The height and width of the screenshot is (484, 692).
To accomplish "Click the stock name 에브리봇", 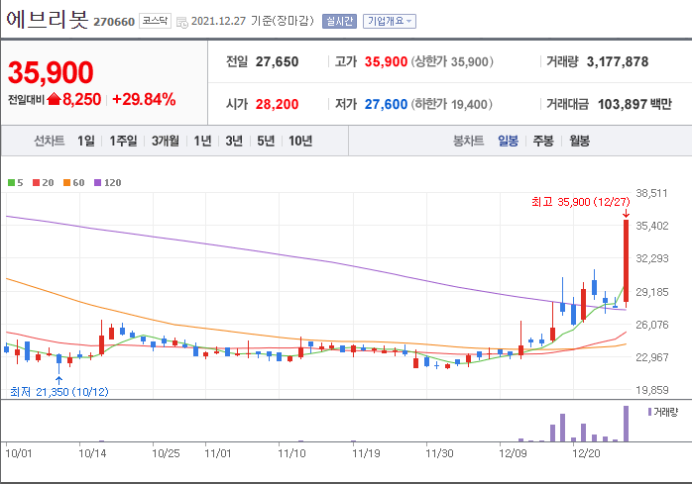I will [x=48, y=20].
